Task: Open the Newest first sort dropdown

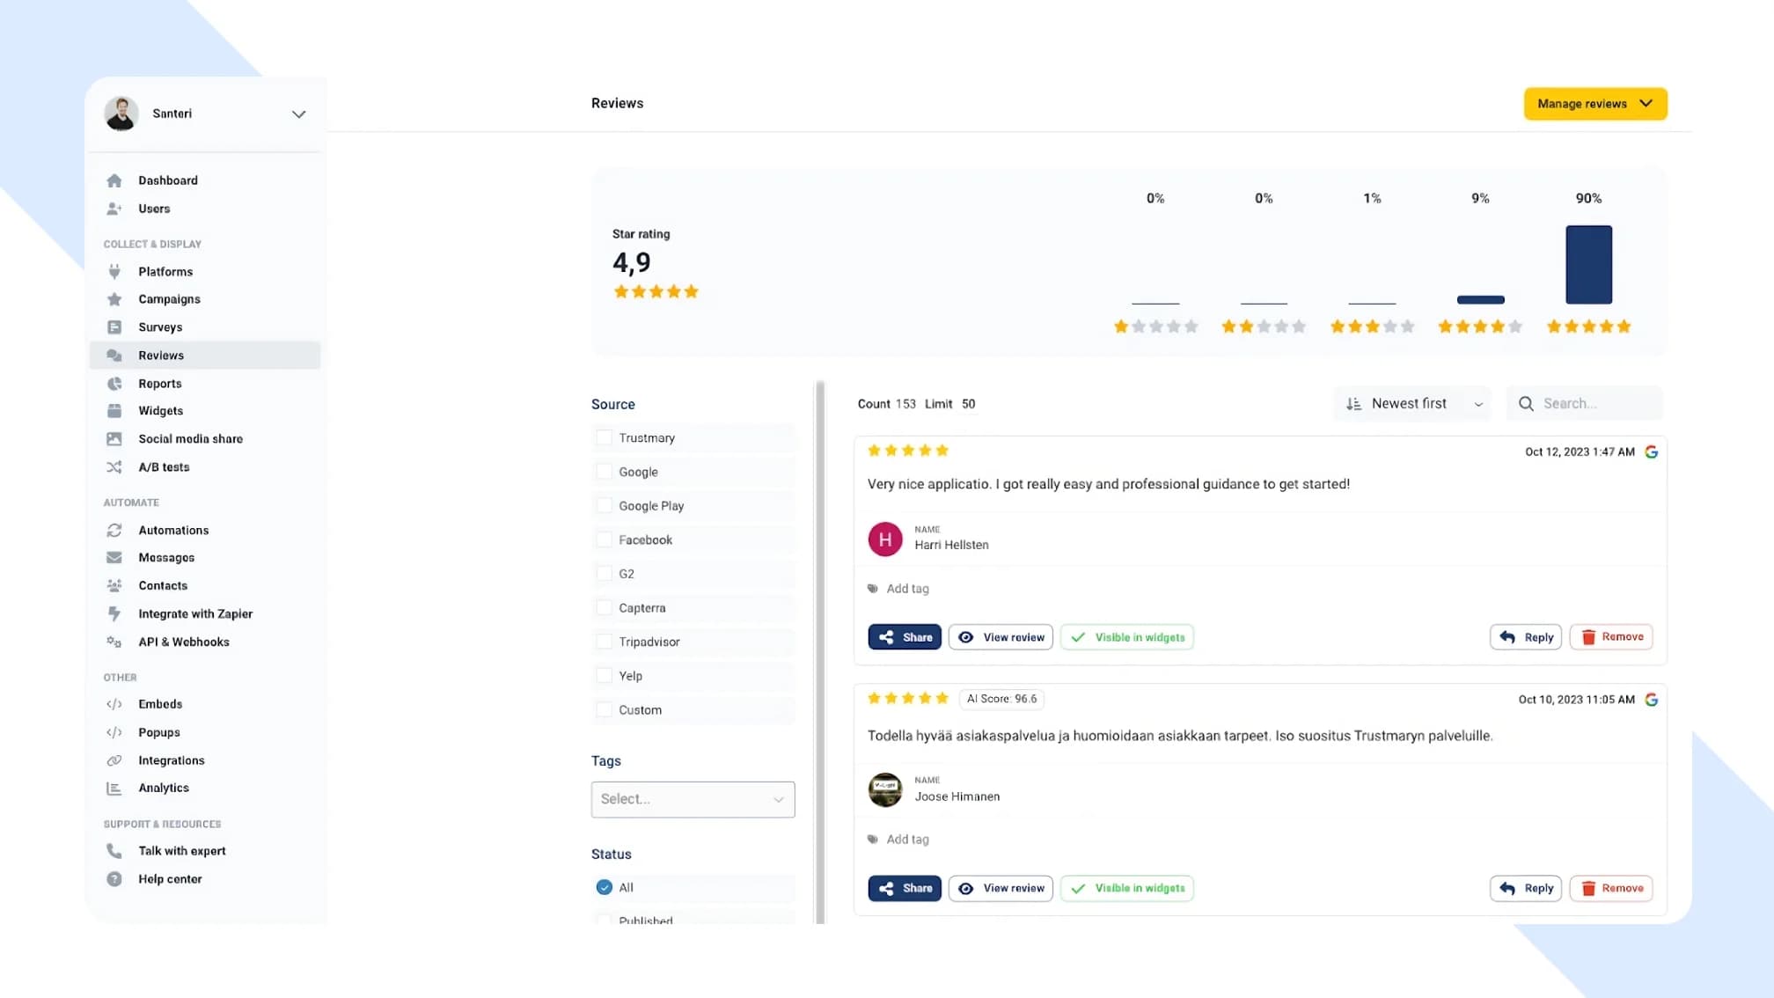Action: (1411, 403)
